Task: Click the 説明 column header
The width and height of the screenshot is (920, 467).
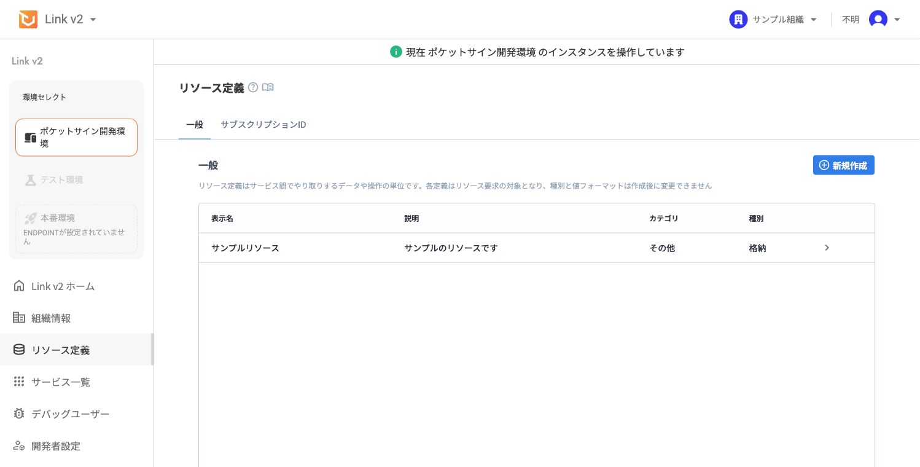Action: (411, 219)
